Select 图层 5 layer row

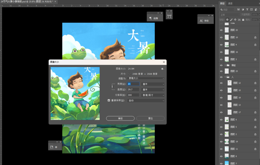click(239, 127)
